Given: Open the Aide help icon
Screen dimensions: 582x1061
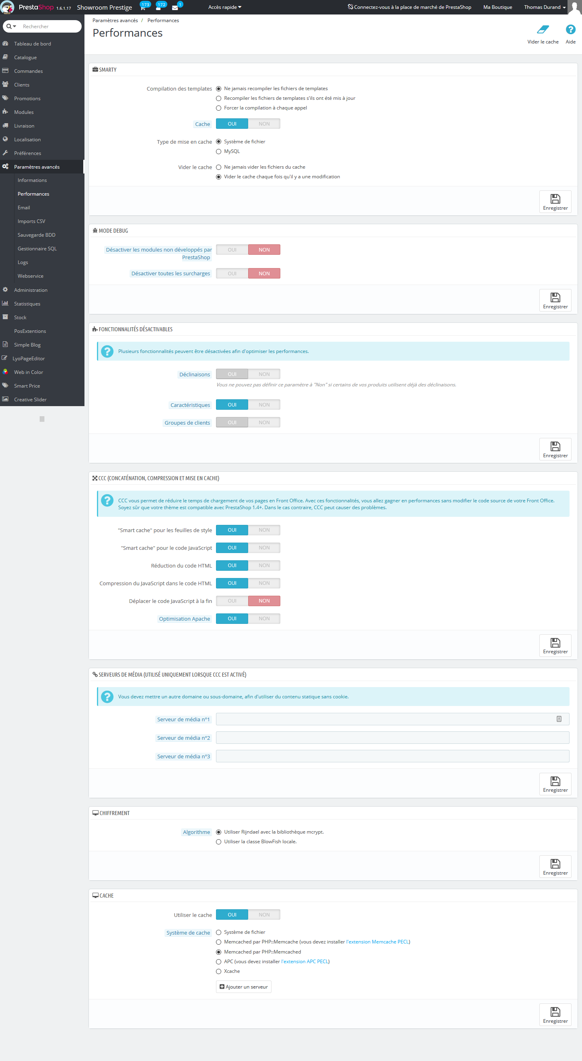Looking at the screenshot, I should (x=570, y=29).
